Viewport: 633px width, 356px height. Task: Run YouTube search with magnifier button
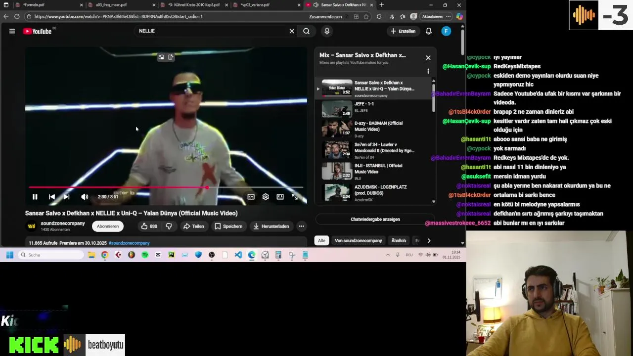point(307,31)
